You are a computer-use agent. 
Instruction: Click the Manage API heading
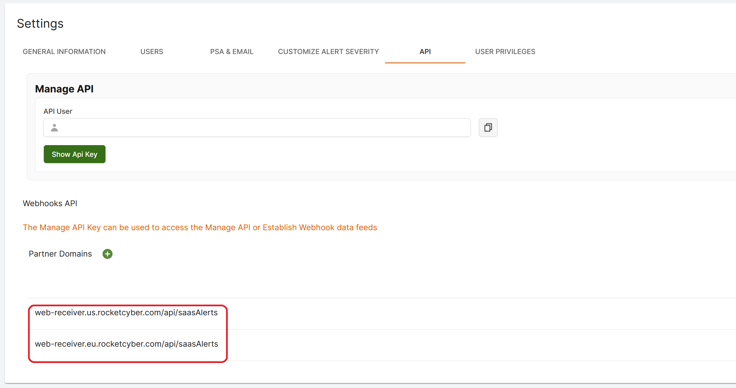[64, 89]
